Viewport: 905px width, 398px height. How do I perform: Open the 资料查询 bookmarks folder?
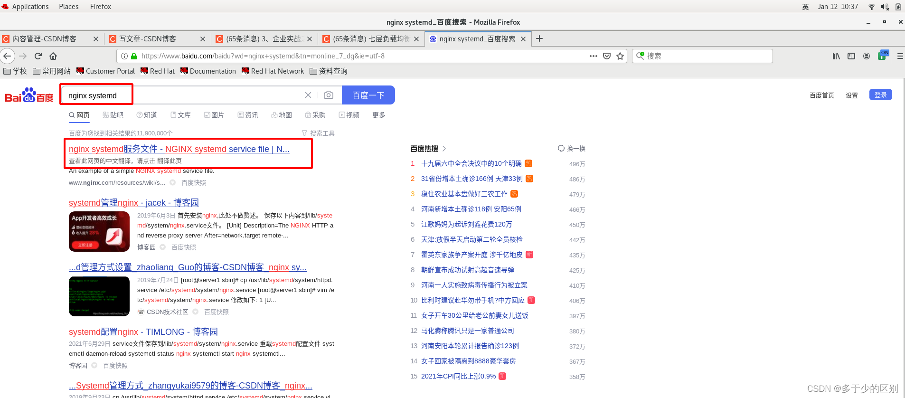coord(329,71)
